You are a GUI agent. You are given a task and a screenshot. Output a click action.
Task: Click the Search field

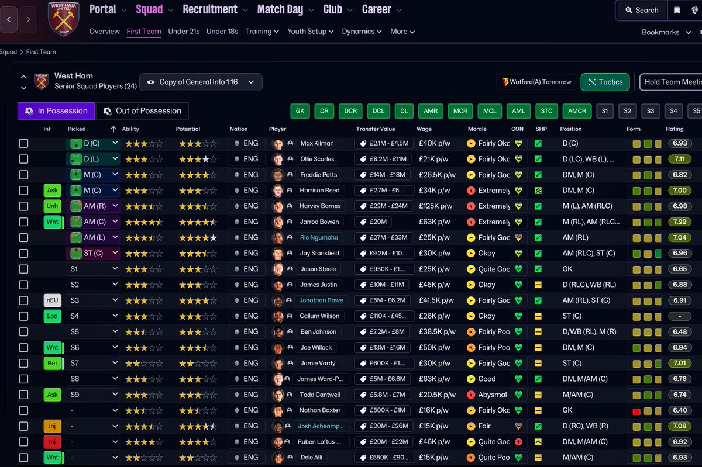point(641,10)
